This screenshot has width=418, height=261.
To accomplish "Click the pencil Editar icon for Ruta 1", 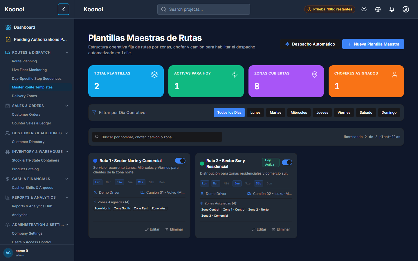I will pyautogui.click(x=147, y=229).
